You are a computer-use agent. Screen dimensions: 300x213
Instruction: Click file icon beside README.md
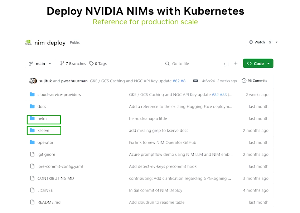click(32, 202)
